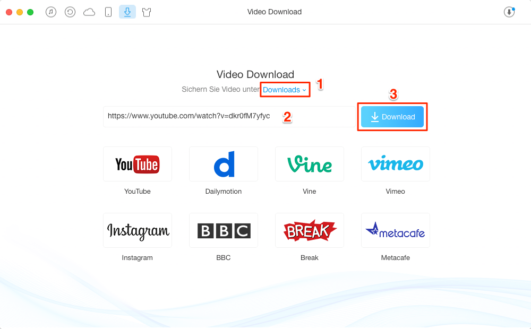This screenshot has width=531, height=329.
Task: Click the Vimeo text label
Action: [x=395, y=191]
